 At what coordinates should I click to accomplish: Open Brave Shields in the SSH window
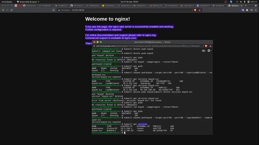coord(206,46)
